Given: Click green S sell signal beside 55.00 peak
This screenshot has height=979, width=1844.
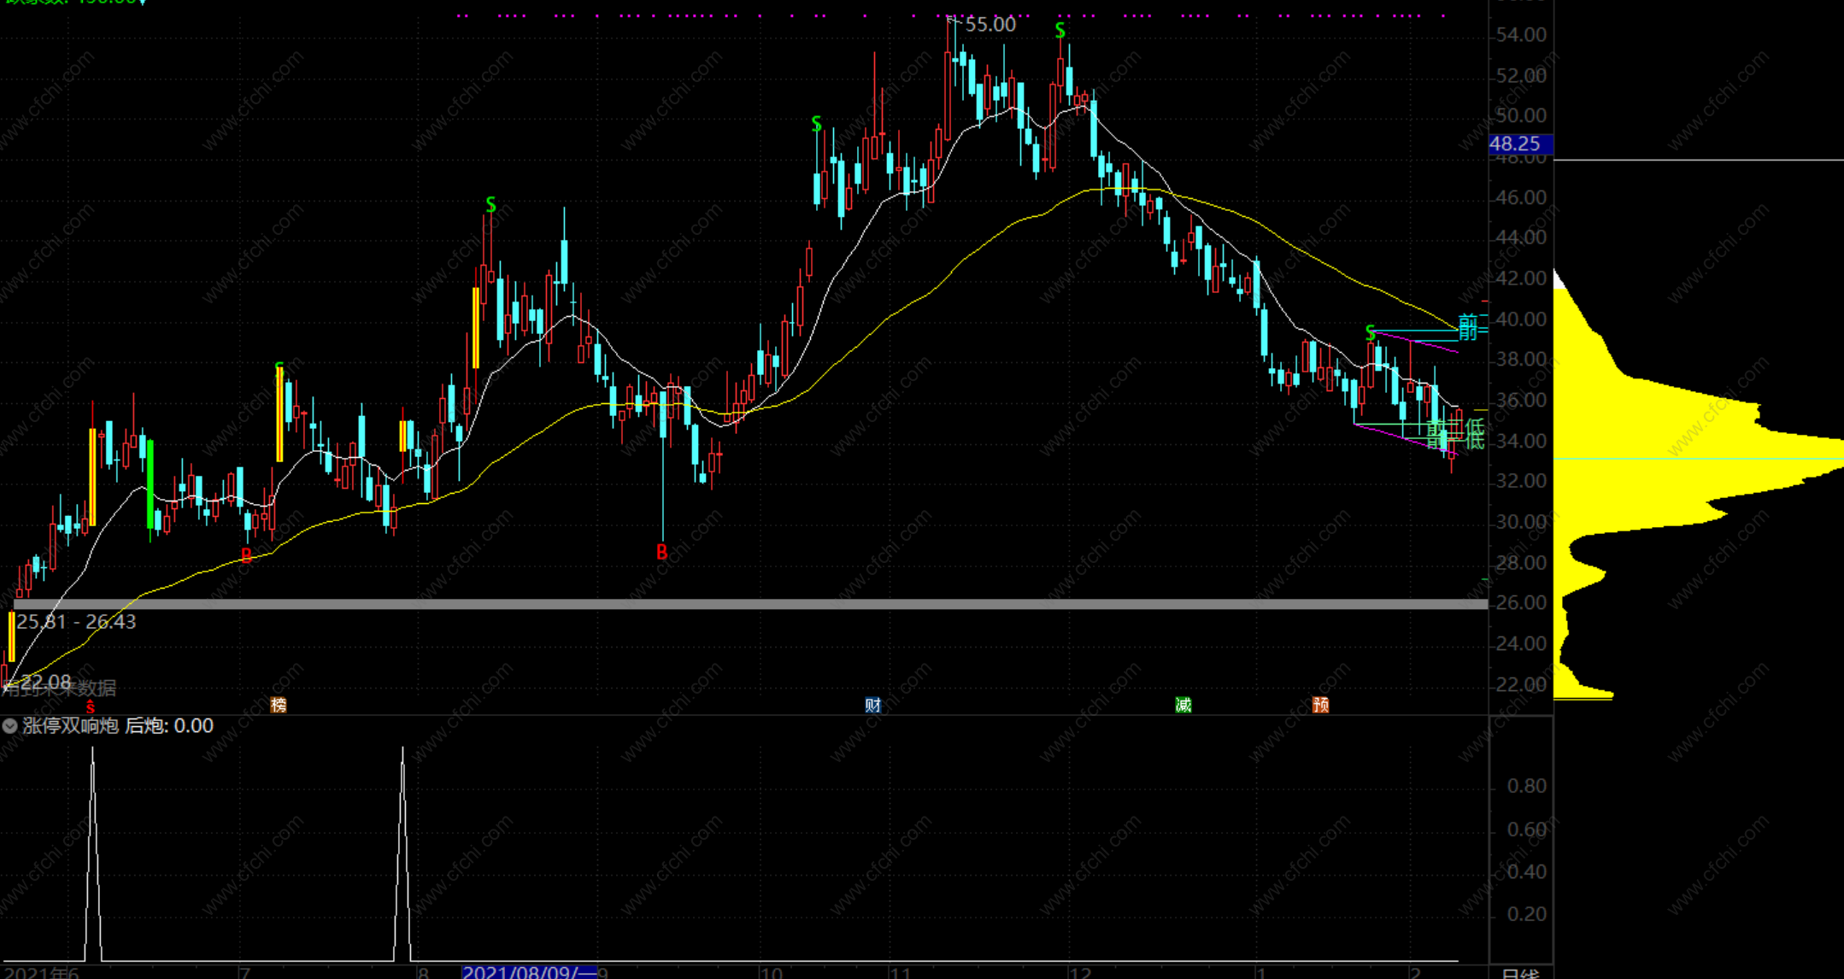Looking at the screenshot, I should [x=1060, y=32].
